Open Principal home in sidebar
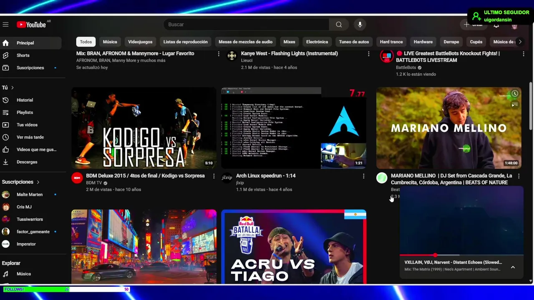The image size is (534, 300). point(31,43)
